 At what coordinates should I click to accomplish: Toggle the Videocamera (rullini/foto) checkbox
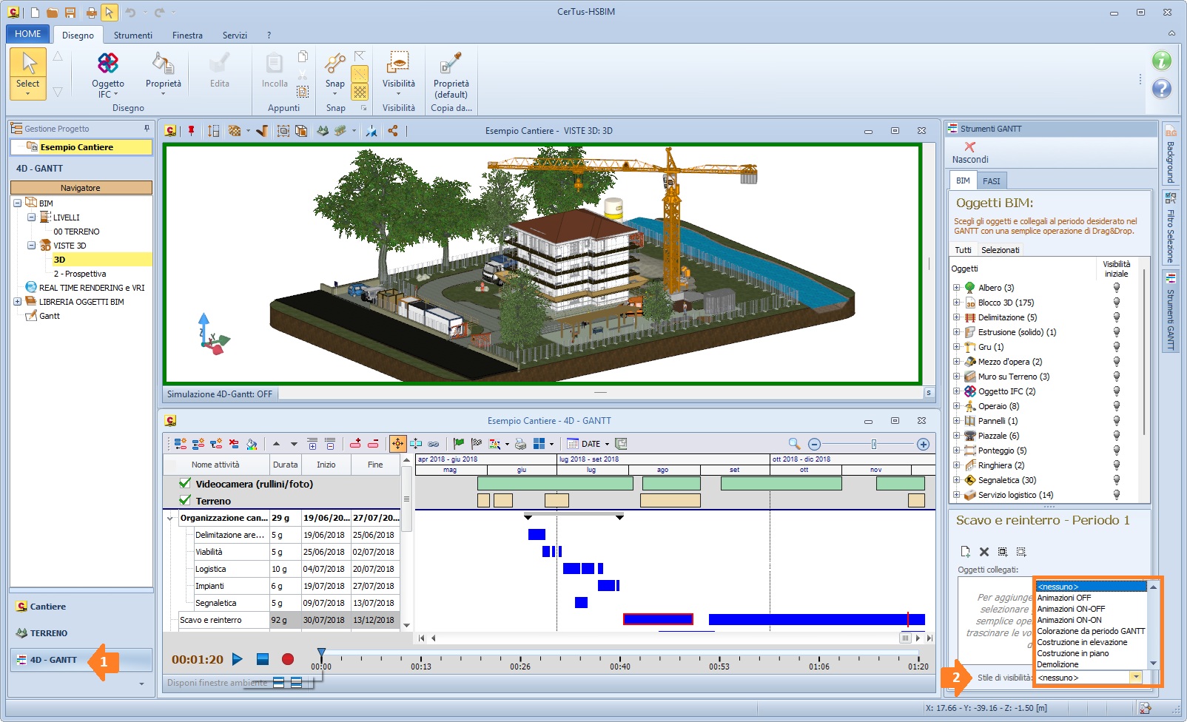185,484
